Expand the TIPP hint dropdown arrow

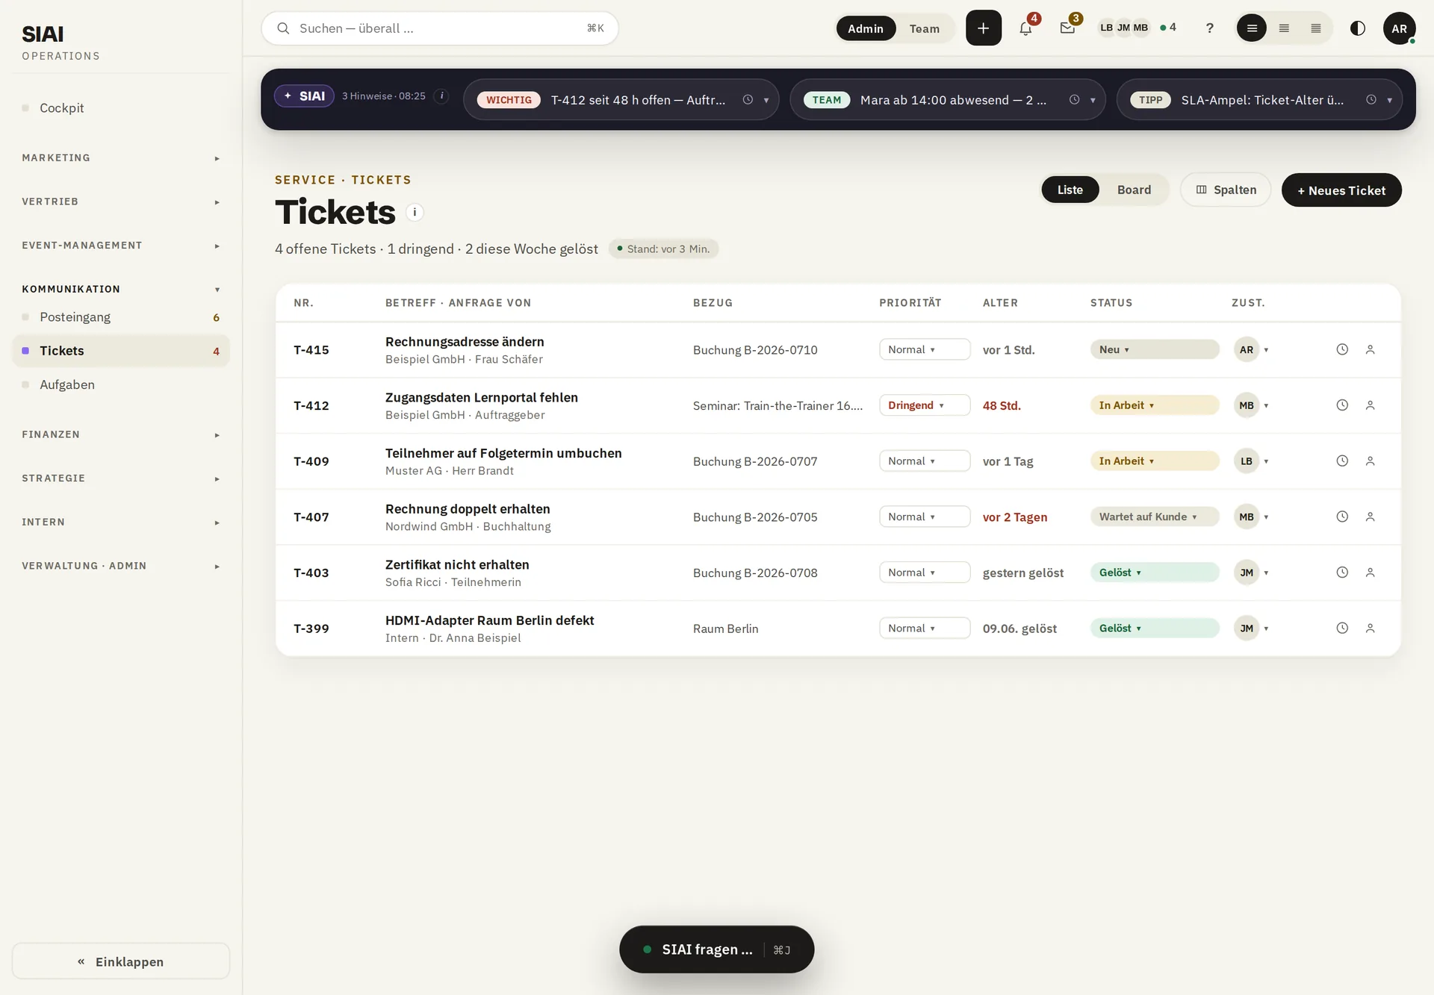pos(1390,100)
